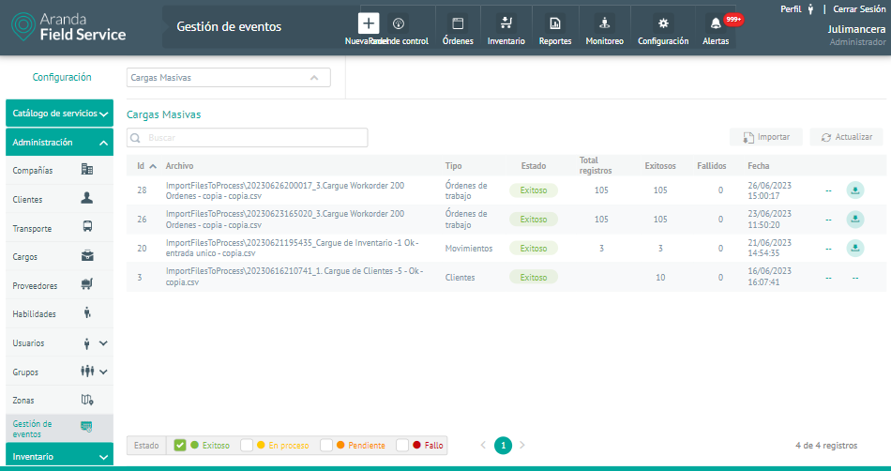The image size is (891, 471).
Task: Click the Archivo column header
Action: point(179,166)
